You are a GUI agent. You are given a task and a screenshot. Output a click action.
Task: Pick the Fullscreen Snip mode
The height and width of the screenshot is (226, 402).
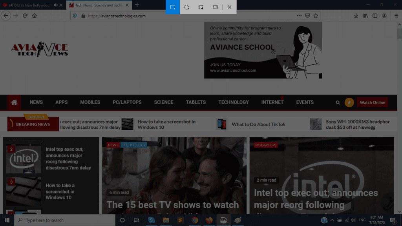pos(215,7)
